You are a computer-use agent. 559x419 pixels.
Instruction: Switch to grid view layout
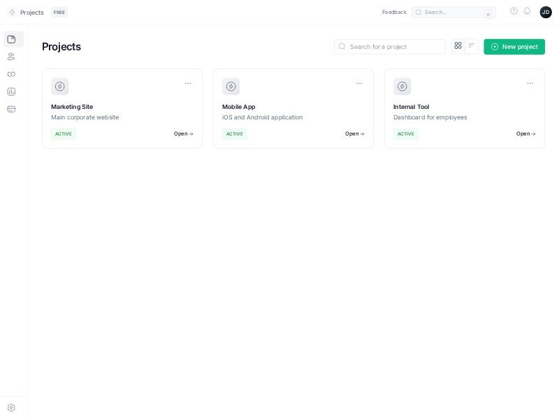pyautogui.click(x=458, y=45)
